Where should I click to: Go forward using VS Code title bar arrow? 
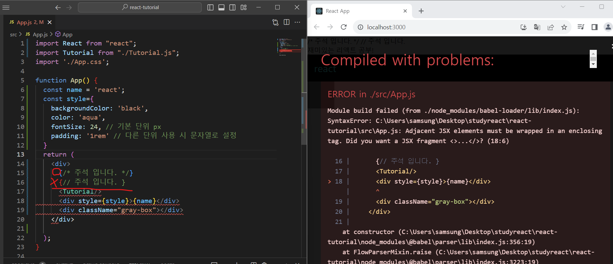69,7
